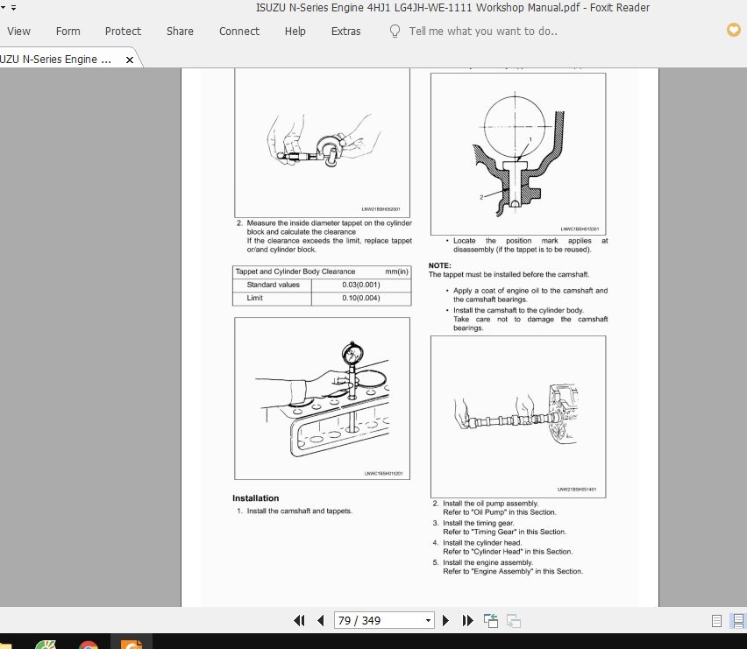Jump to the first page of the manual
Viewport: 747px width, 649px height.
point(300,620)
